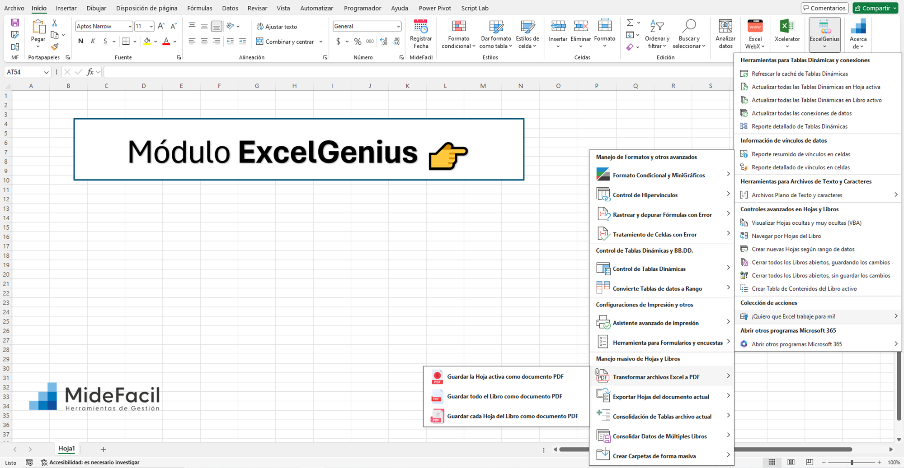Click the Insert function fx icon
The image size is (904, 468).
(x=90, y=72)
